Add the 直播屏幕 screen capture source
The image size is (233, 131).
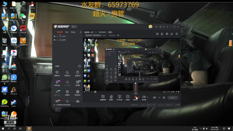coord(103,98)
